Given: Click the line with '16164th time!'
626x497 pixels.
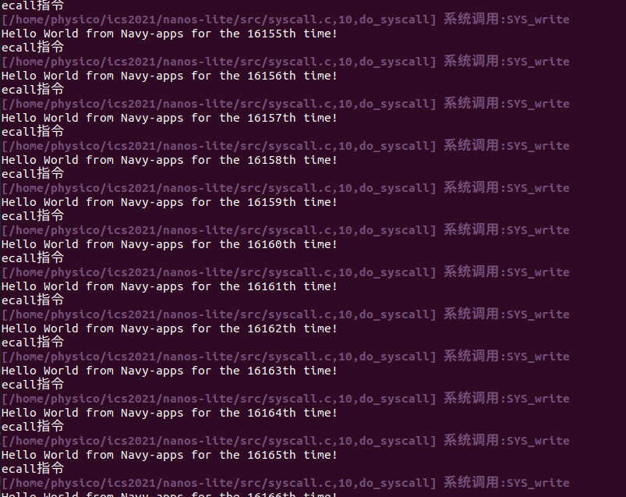Looking at the screenshot, I should point(169,413).
